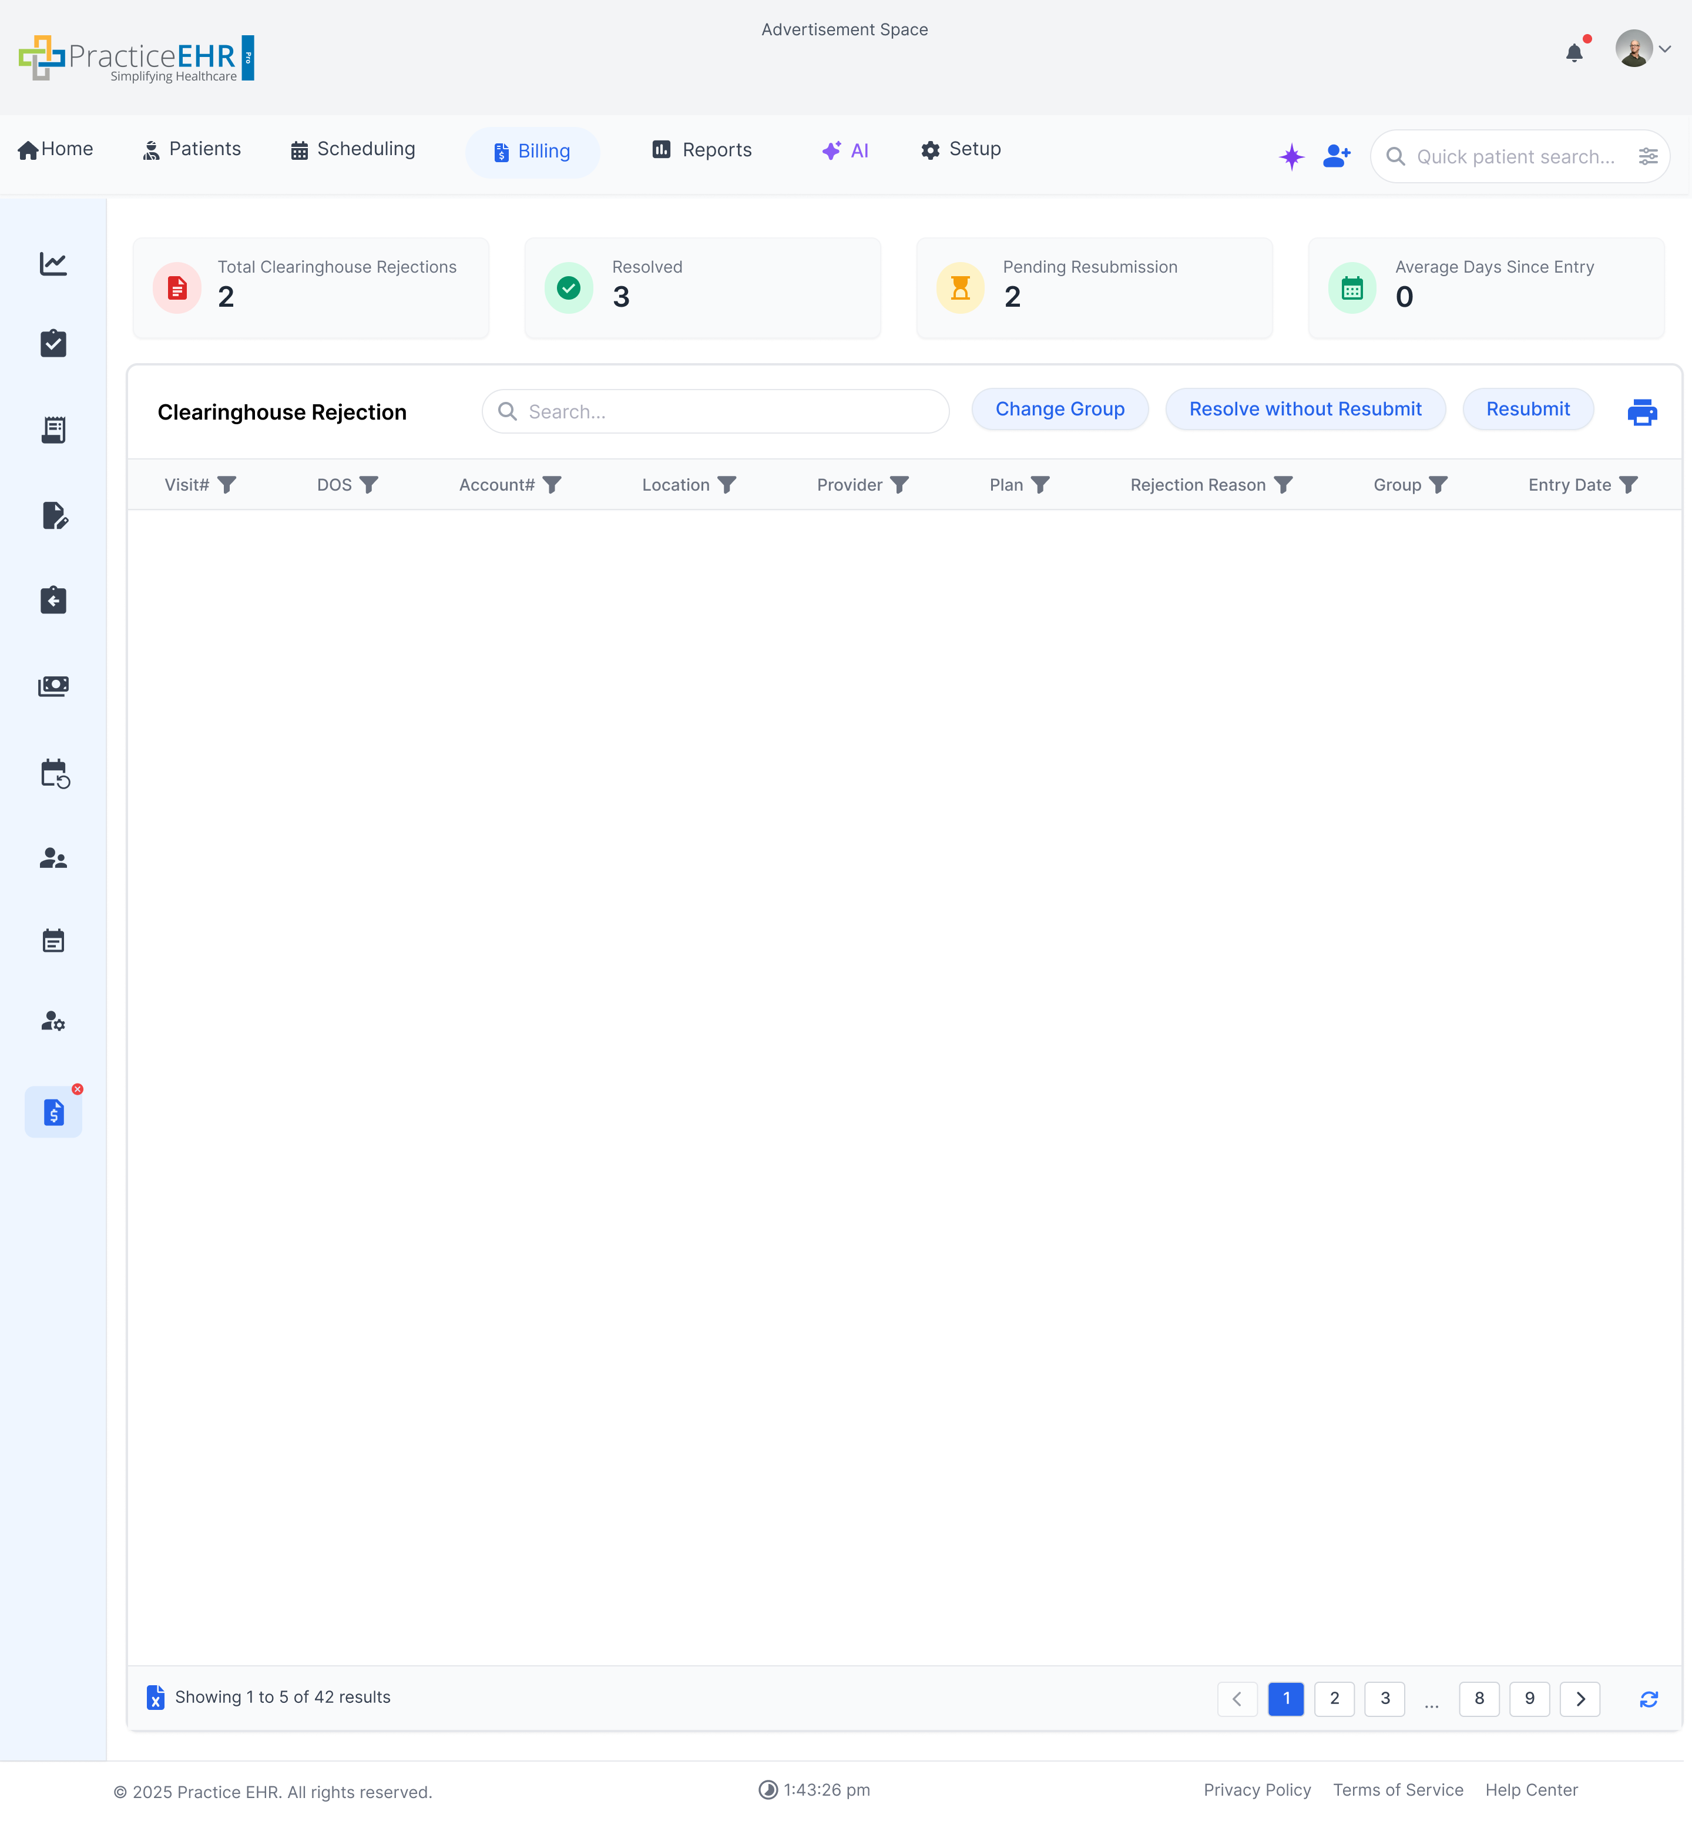
Task: Refresh the rejection table with the refresh icon
Action: [x=1650, y=1699]
